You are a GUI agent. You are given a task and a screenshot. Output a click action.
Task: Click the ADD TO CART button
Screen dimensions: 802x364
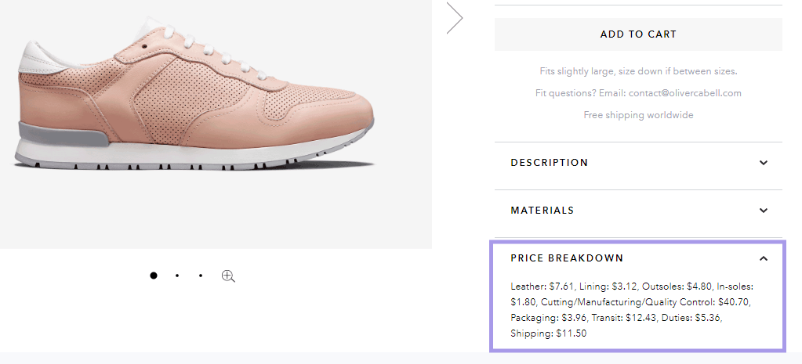[x=638, y=34]
